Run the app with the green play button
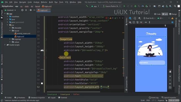This screenshot has width=181, height=102. point(124,6)
